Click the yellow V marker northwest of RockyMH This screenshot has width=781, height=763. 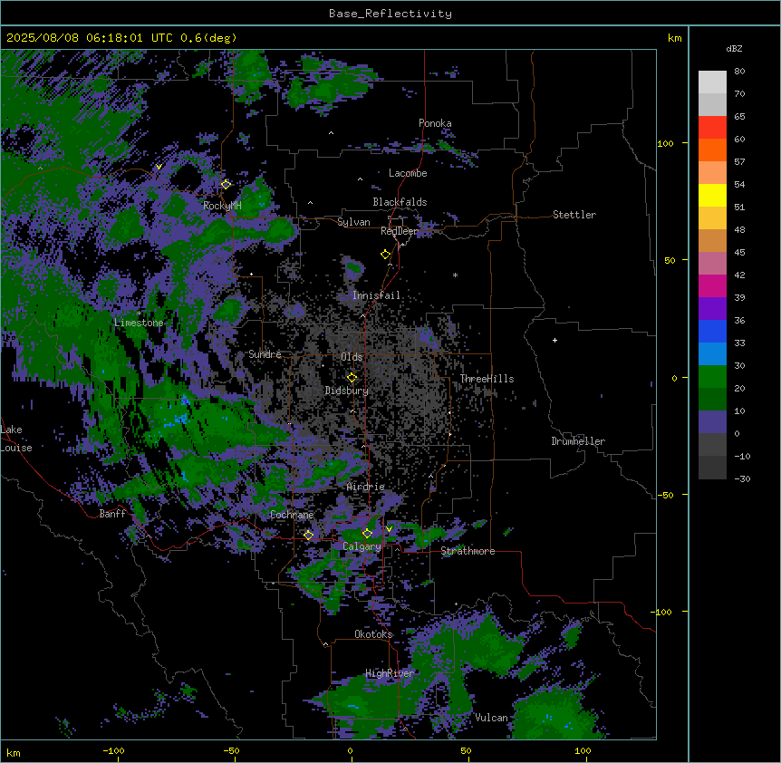[159, 167]
